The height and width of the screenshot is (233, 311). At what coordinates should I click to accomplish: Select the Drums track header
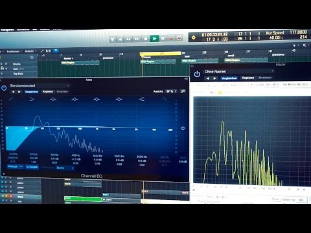click(x=19, y=64)
